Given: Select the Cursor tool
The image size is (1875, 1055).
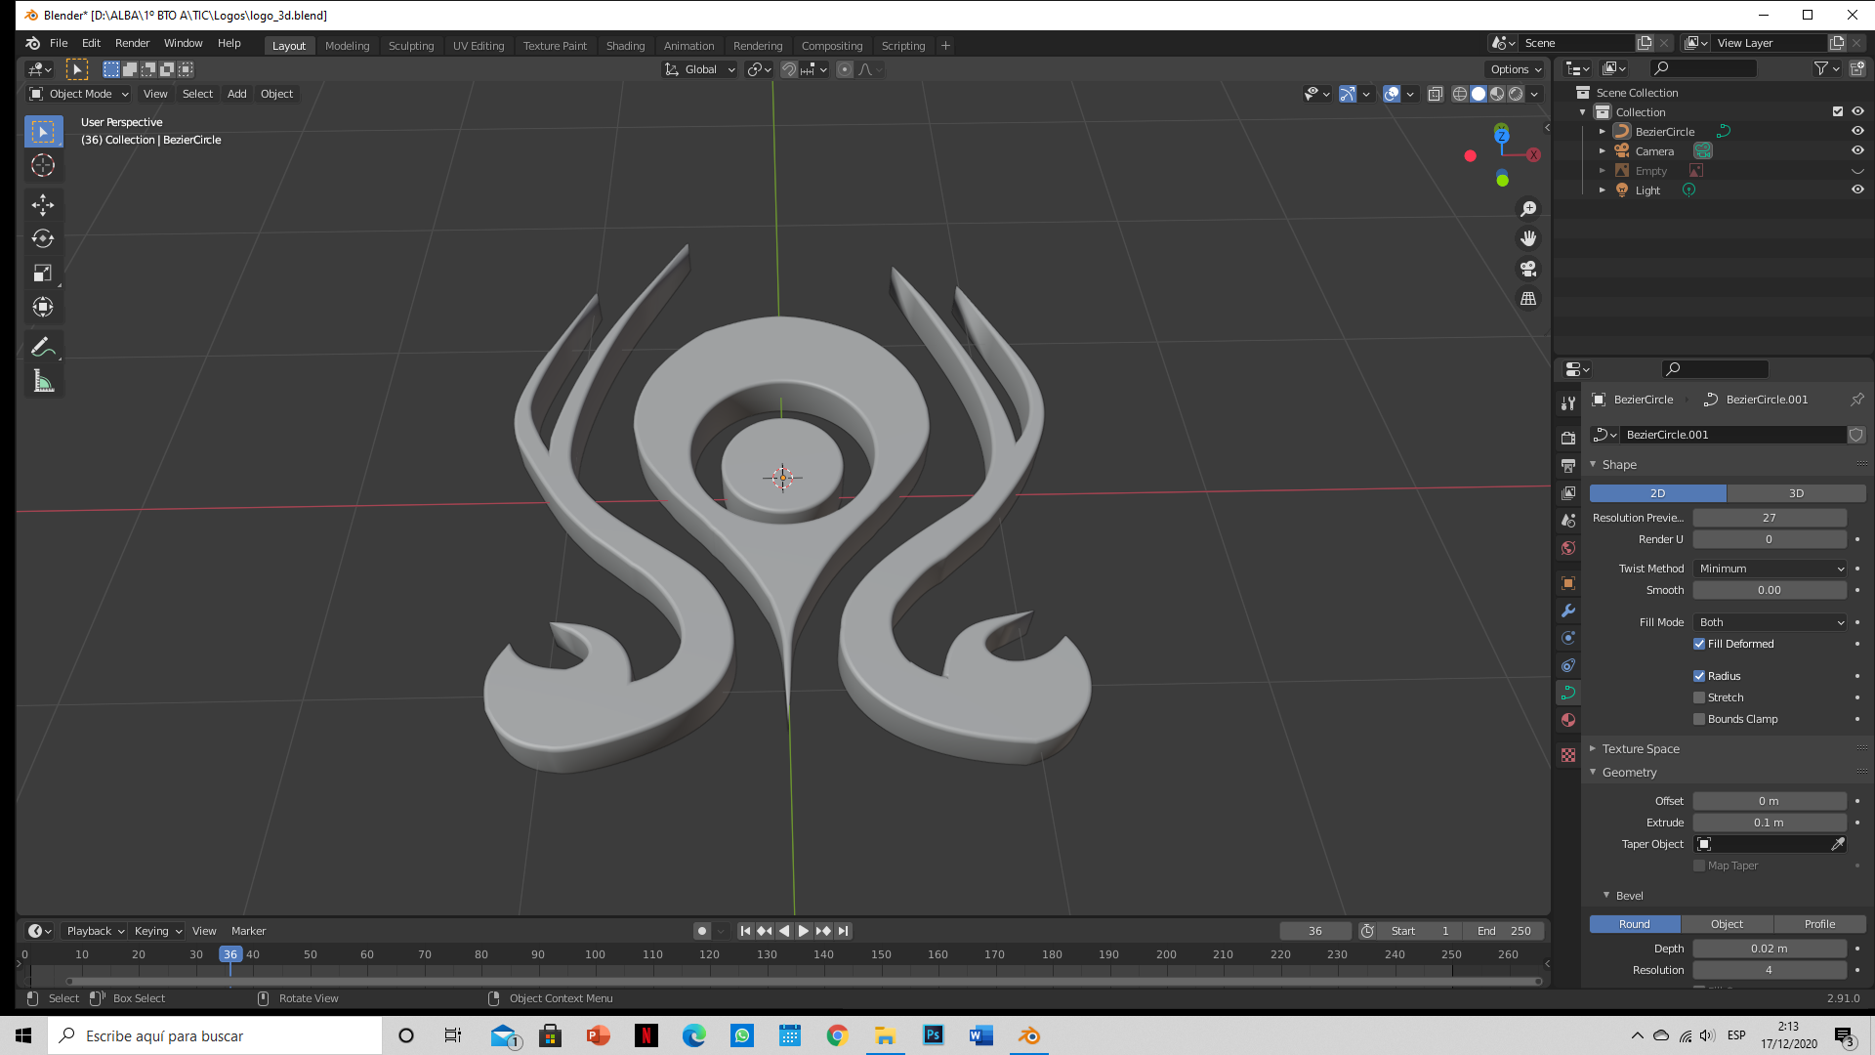Looking at the screenshot, I should click(43, 165).
